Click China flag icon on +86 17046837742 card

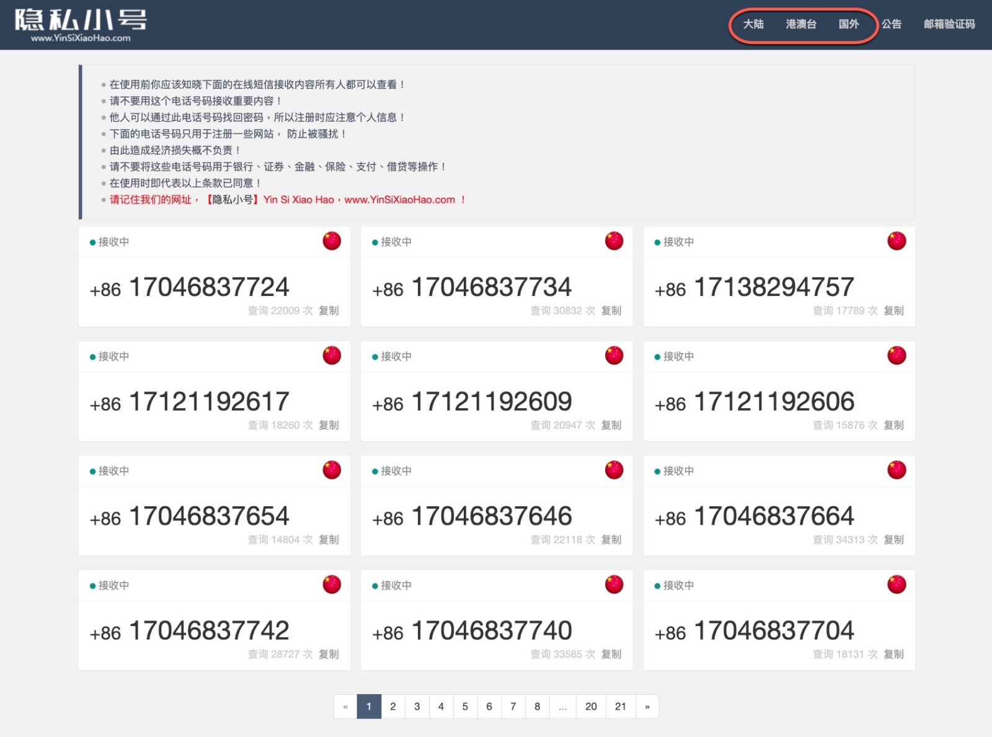click(332, 584)
